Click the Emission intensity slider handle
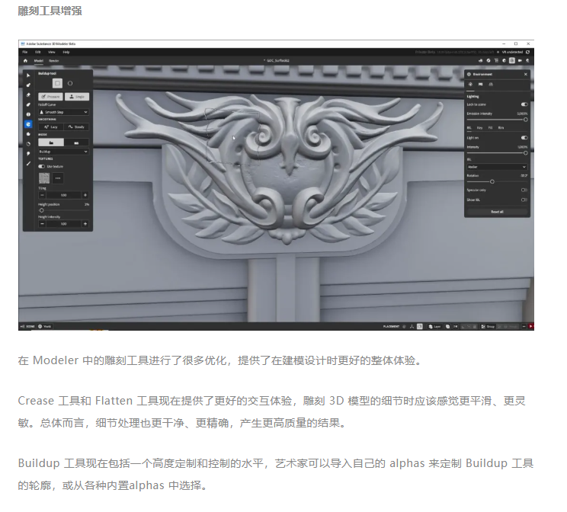567x512 pixels. [x=525, y=120]
